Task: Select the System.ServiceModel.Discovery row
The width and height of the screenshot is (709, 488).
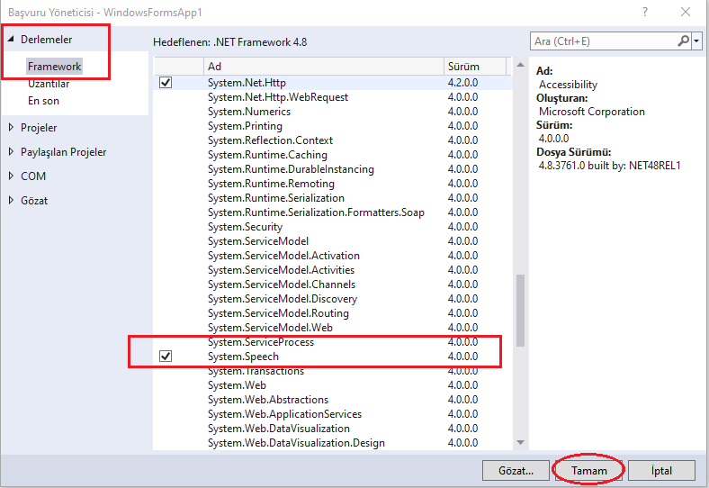Action: coord(332,299)
